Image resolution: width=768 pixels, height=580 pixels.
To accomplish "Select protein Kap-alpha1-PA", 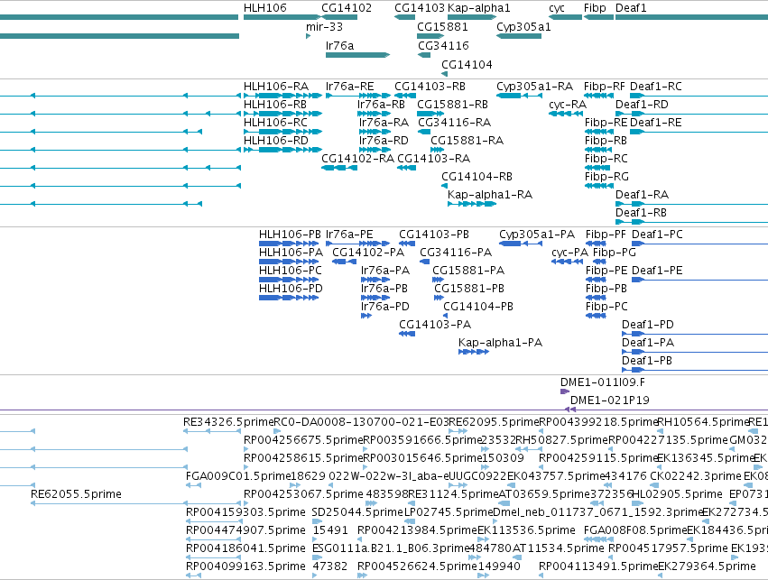I will pos(474,352).
